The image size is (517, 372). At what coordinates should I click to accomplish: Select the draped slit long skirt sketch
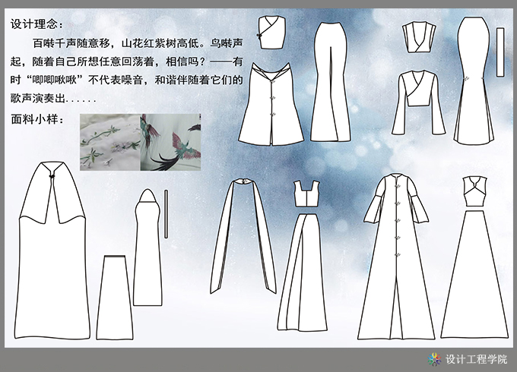(303, 273)
